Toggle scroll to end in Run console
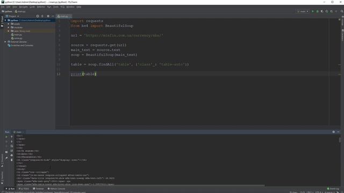Screen dimensions: 344x193 click(x=12, y=151)
